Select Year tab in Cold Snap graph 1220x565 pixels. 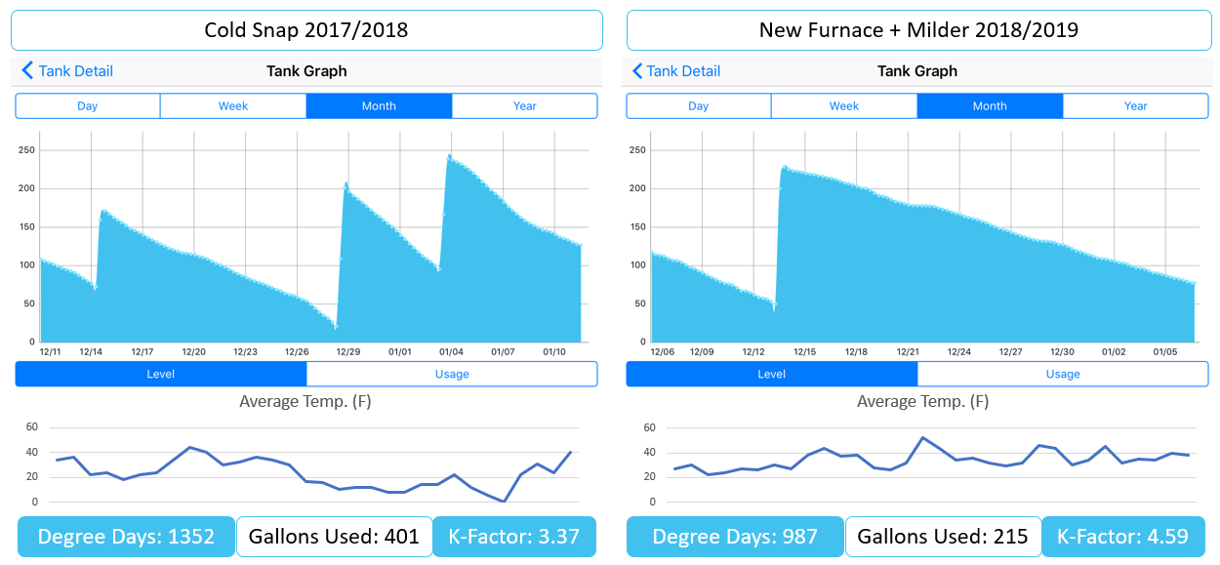pos(524,106)
